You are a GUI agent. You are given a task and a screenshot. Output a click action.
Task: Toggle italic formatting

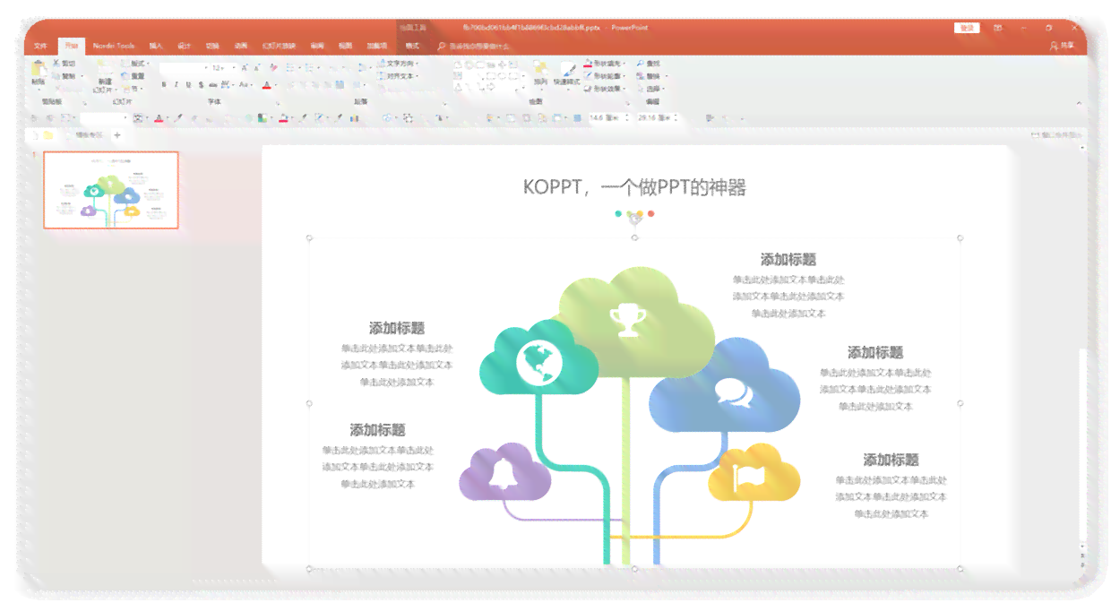point(176,85)
